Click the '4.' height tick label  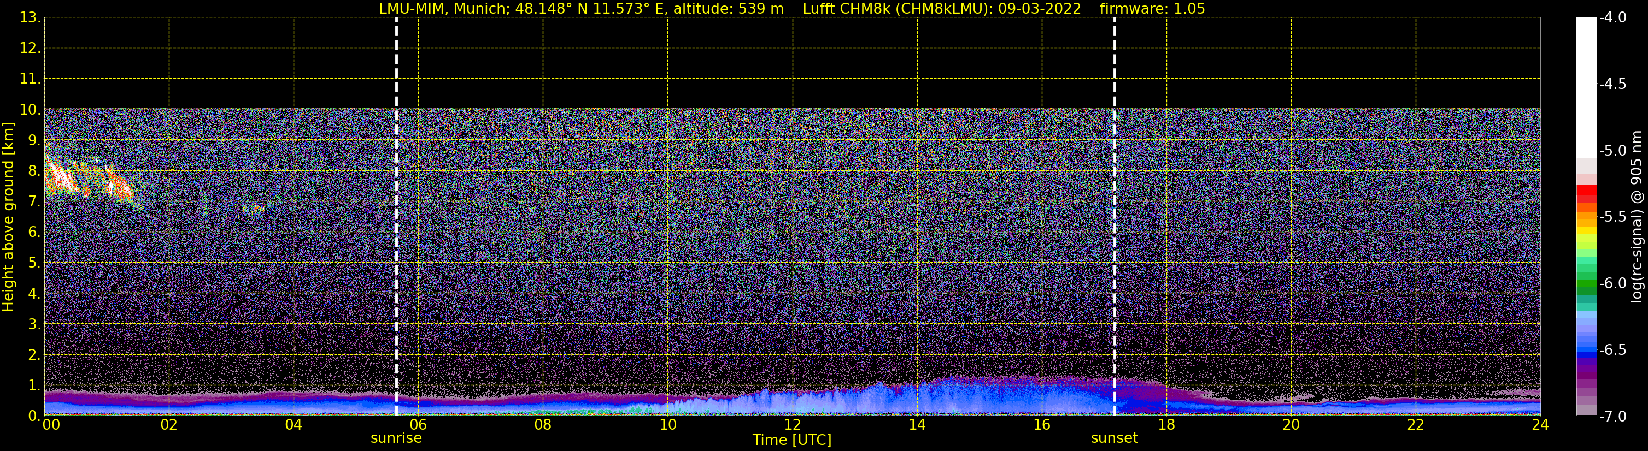click(34, 294)
